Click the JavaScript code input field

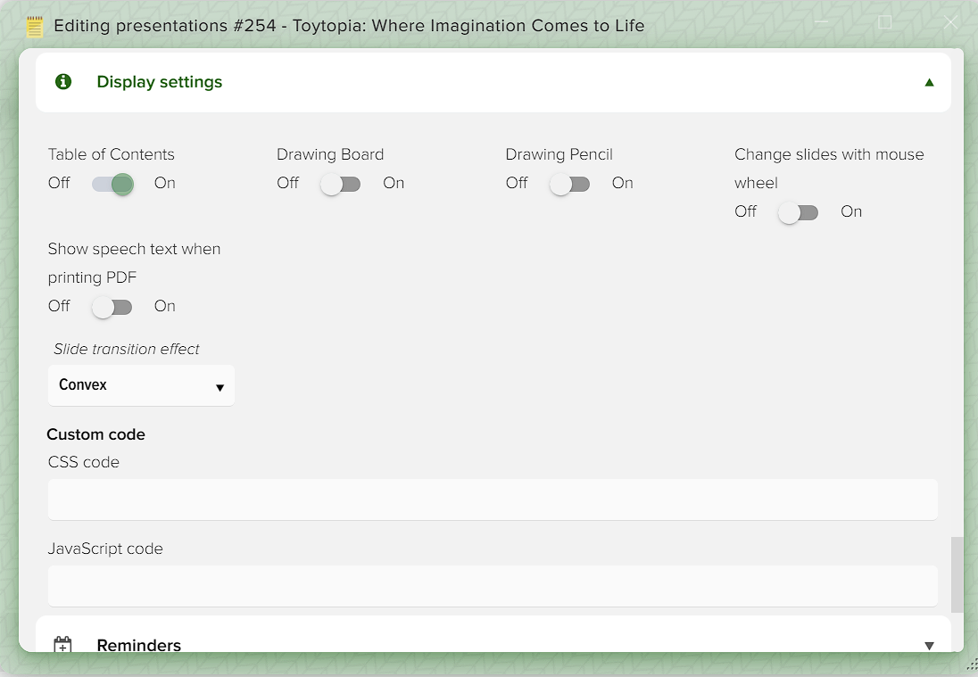tap(493, 586)
